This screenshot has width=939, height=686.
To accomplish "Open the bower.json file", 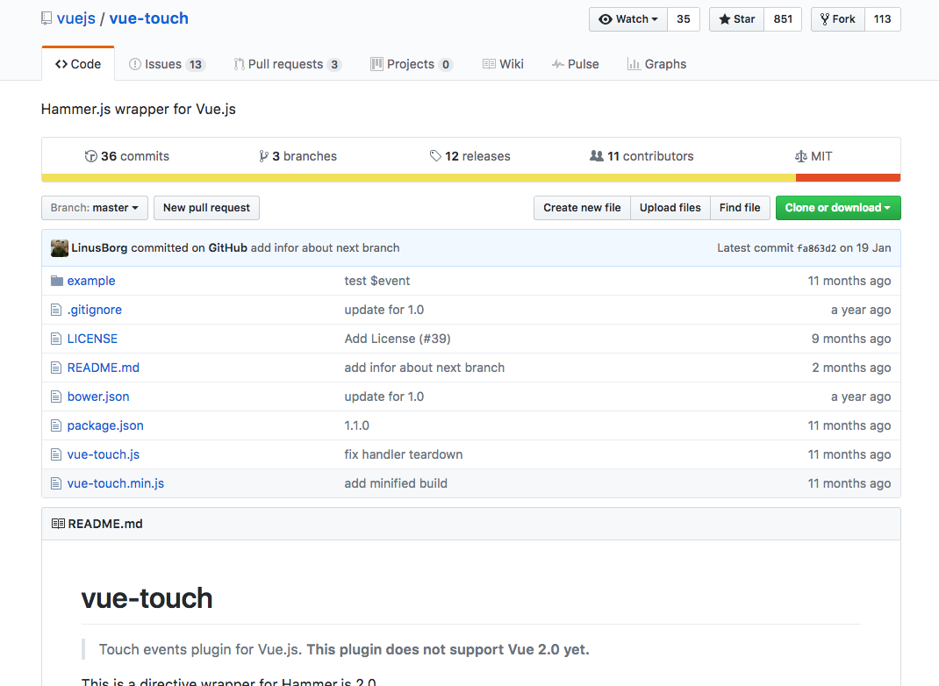I will [98, 397].
